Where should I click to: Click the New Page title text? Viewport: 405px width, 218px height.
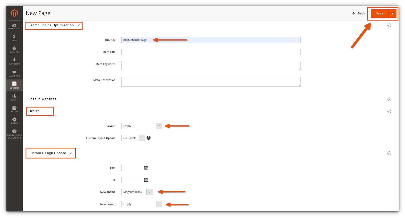(x=38, y=13)
